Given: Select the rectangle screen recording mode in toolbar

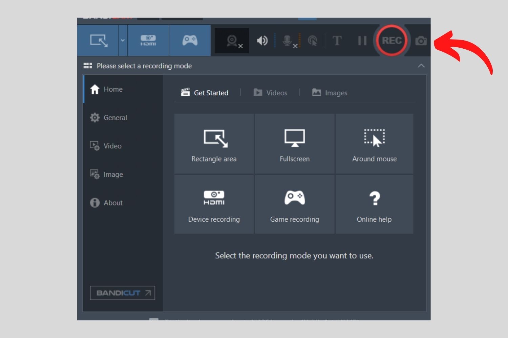Looking at the screenshot, I should pos(98,41).
